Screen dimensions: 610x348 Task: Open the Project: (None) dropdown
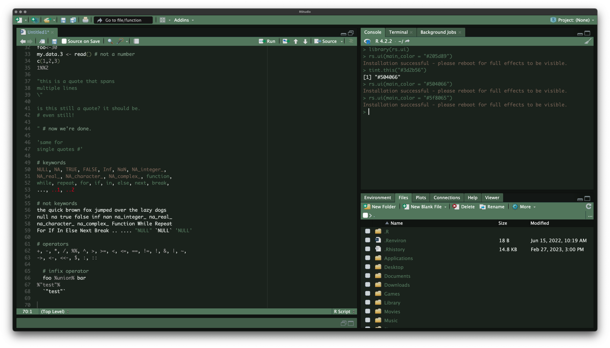point(573,20)
